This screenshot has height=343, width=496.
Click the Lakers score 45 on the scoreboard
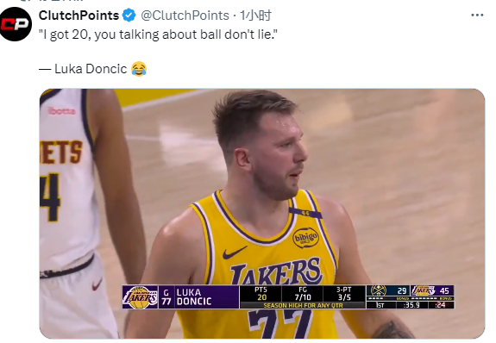coord(444,290)
